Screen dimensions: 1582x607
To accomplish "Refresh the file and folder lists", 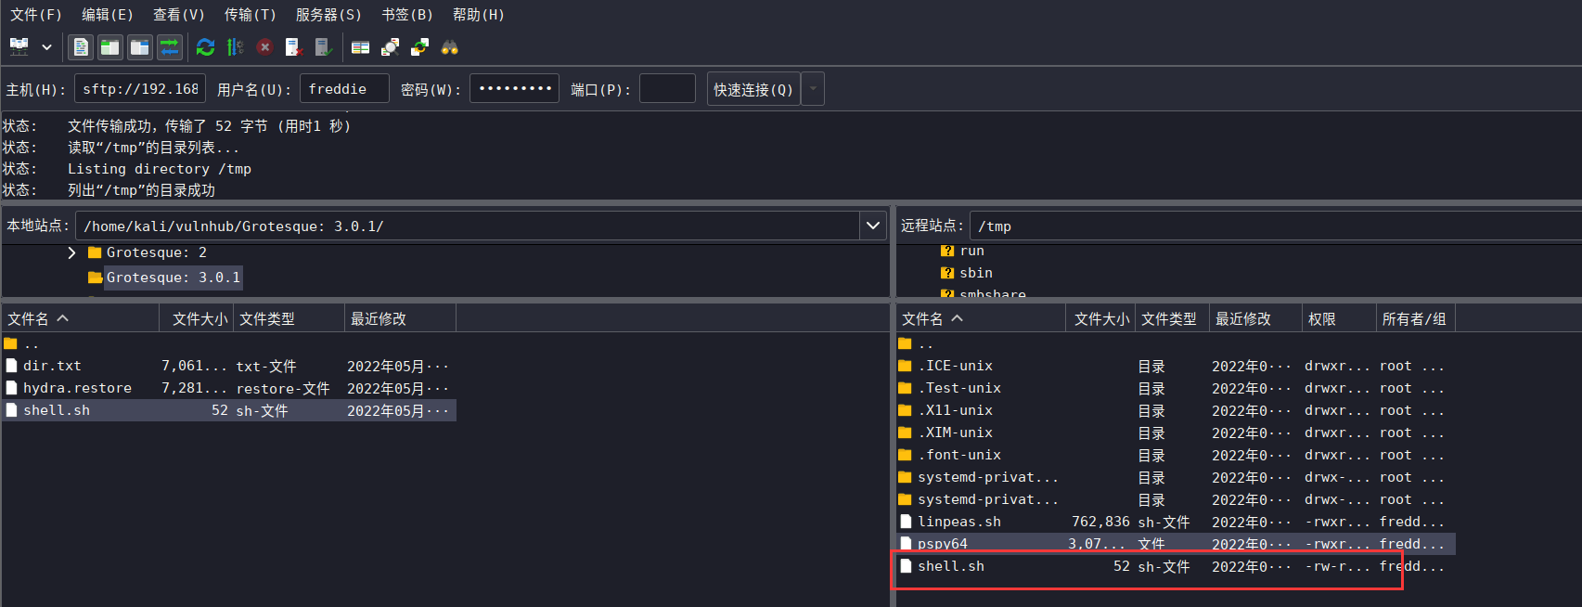I will [206, 46].
